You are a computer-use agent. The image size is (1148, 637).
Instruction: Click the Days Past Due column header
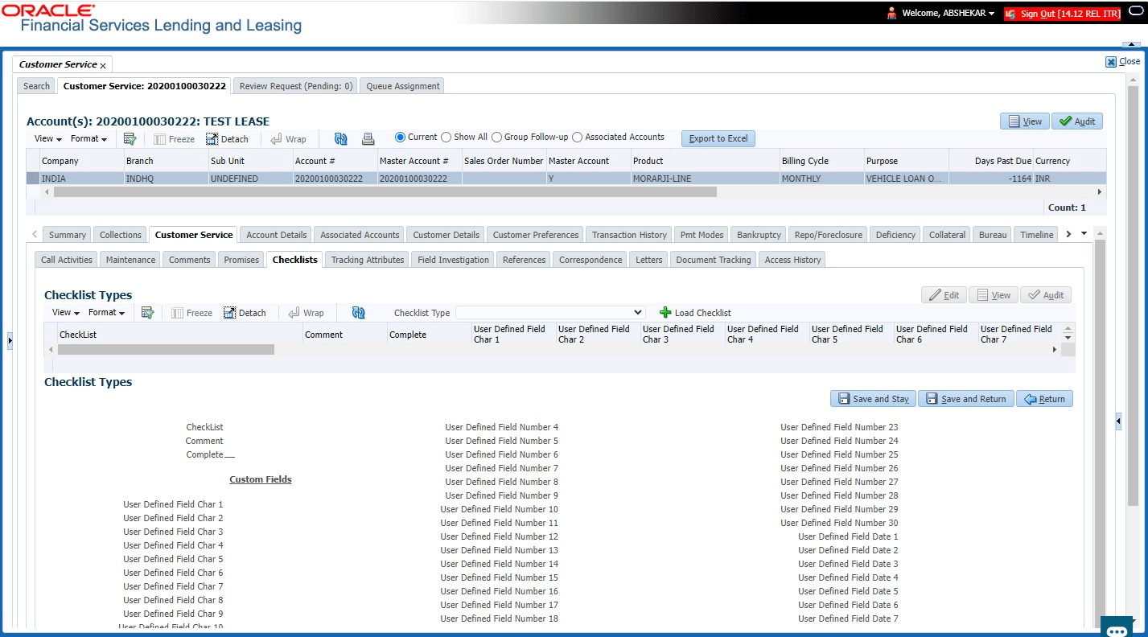(991, 161)
